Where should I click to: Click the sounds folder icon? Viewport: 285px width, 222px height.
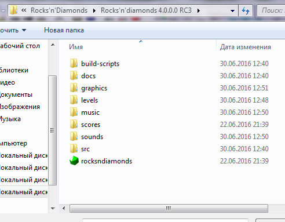pyautogui.click(x=74, y=136)
